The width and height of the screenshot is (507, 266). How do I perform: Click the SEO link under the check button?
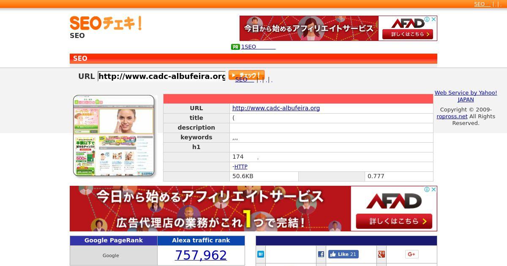pos(245,79)
